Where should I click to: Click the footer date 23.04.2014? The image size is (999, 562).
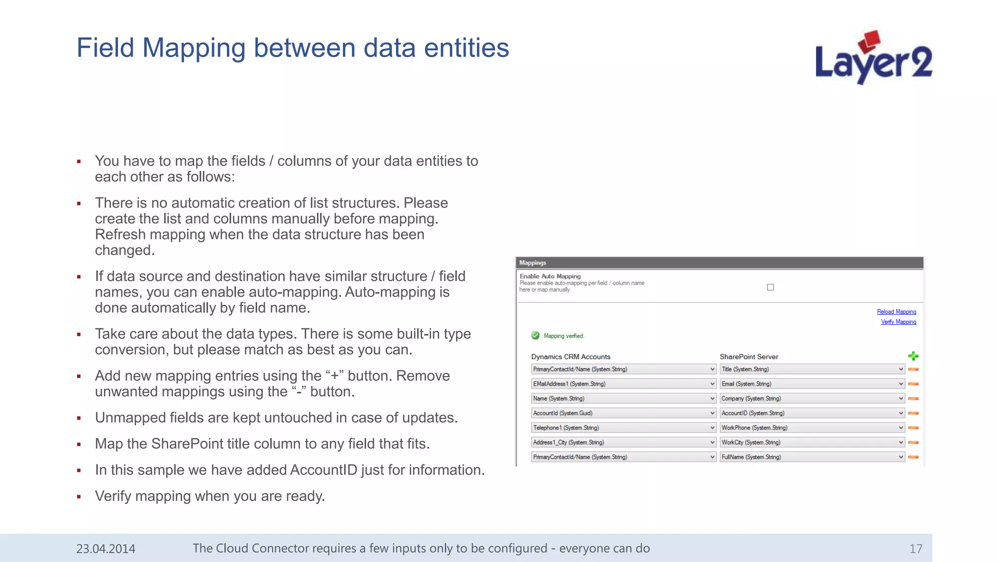106,549
